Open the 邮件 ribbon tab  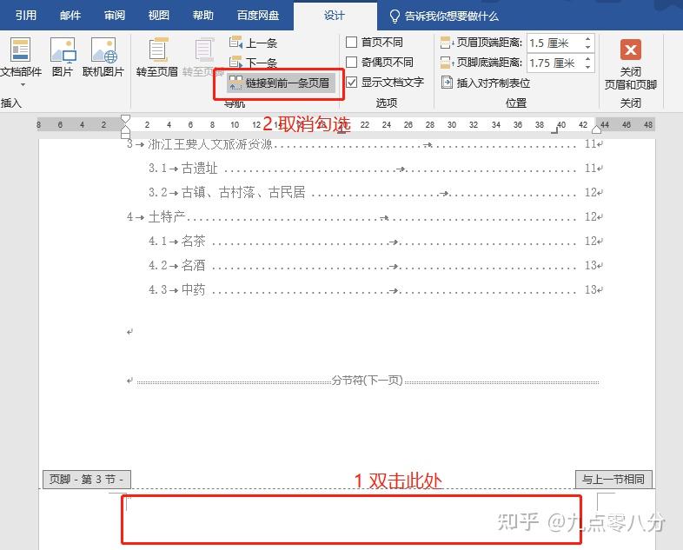[x=70, y=16]
